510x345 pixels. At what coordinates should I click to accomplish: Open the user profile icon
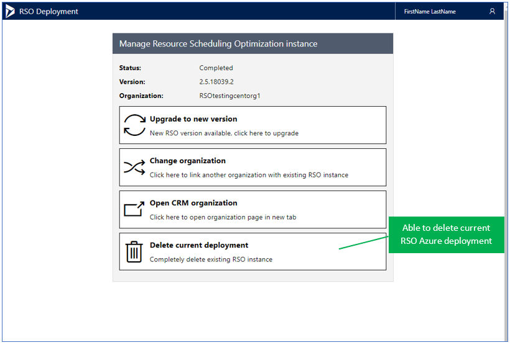(x=492, y=11)
